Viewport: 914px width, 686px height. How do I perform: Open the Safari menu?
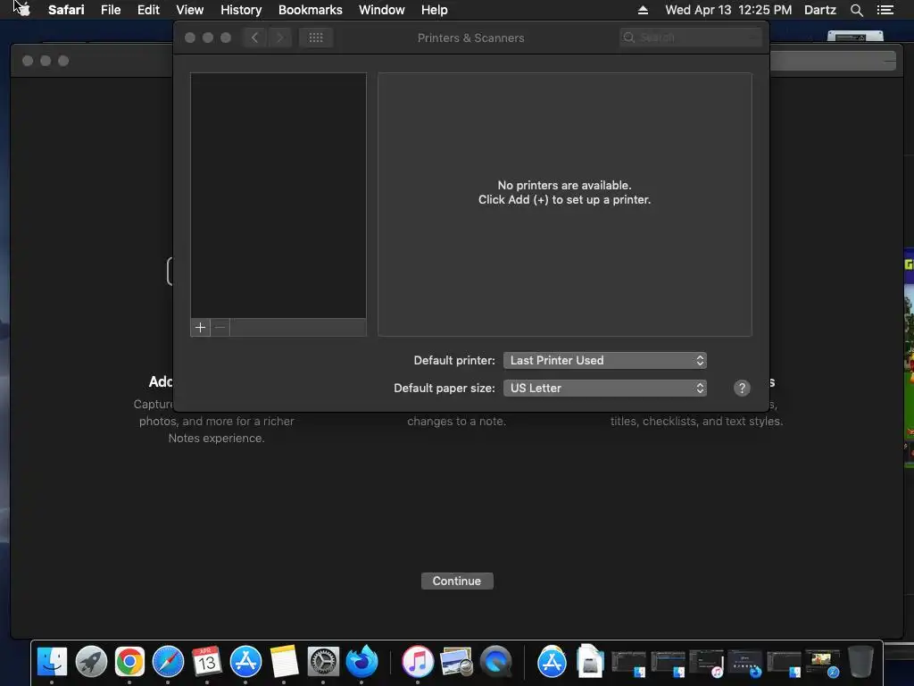[66, 10]
